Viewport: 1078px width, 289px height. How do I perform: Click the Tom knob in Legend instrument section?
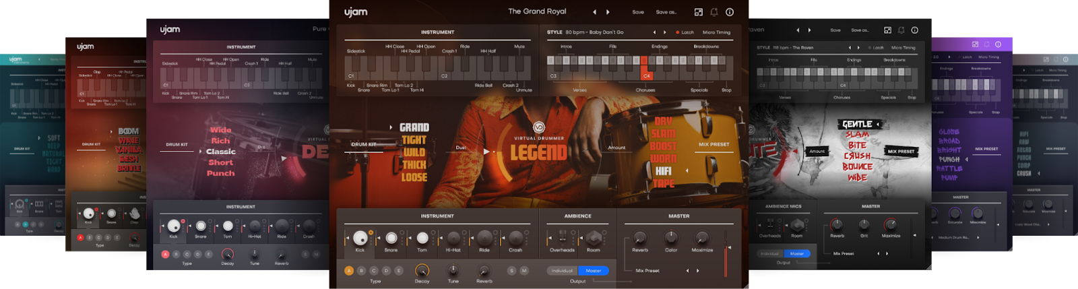pyautogui.click(x=422, y=238)
